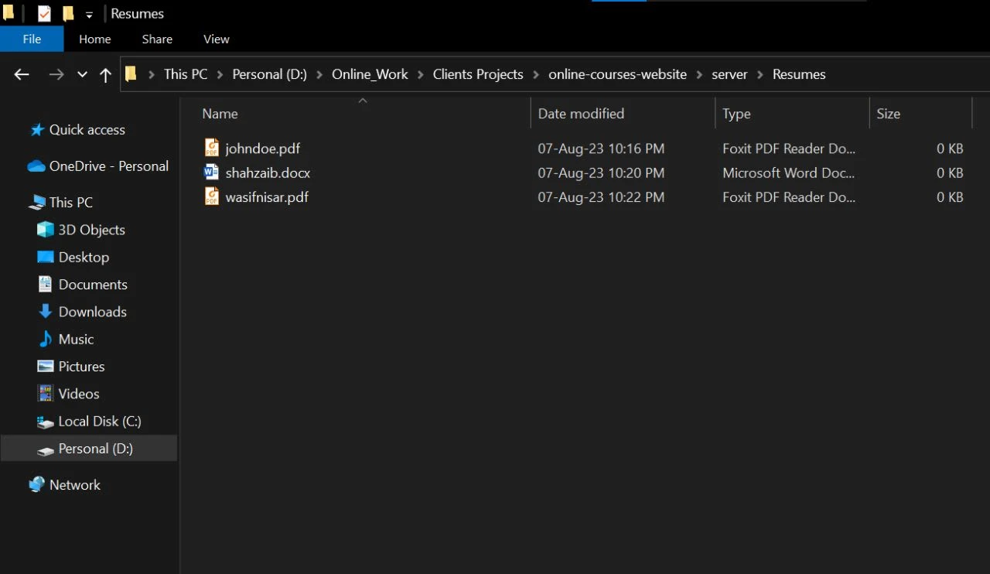Click 07-Aug-23 10:20 PM date cell

click(601, 173)
